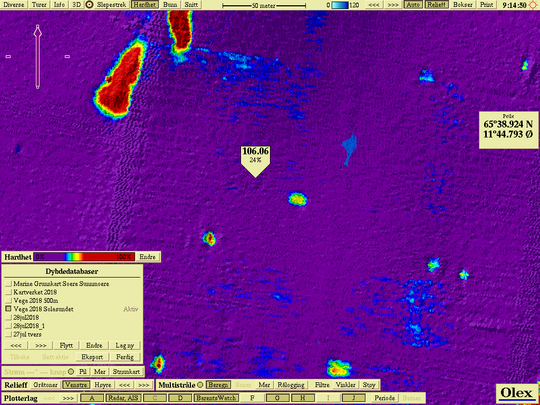Click the Hardhet color scale bar

84,257
